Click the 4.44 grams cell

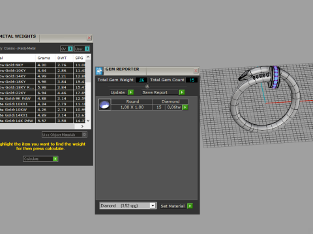tap(46, 70)
